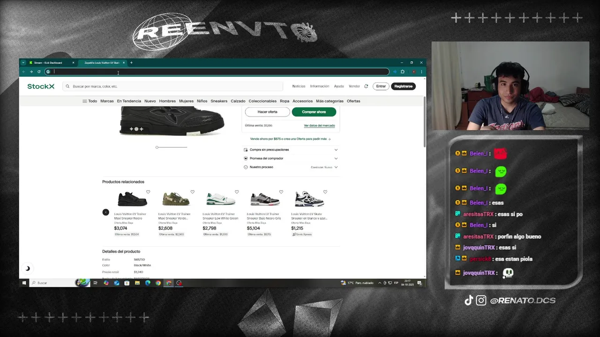This screenshot has width=600, height=337.
Task: Open the weather widget 17°C Parc. nublado
Action: pyautogui.click(x=357, y=283)
